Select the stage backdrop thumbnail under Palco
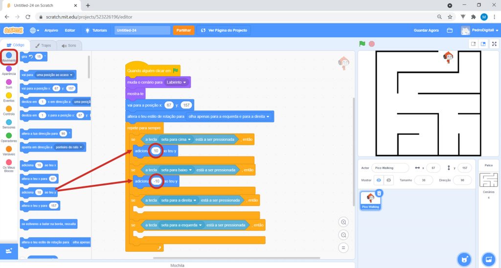The height and width of the screenshot is (268, 501). click(489, 180)
